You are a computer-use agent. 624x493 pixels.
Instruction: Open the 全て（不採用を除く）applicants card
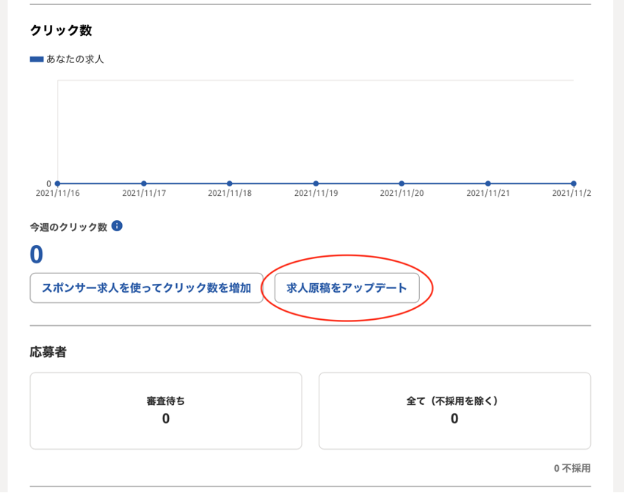pyautogui.click(x=454, y=411)
